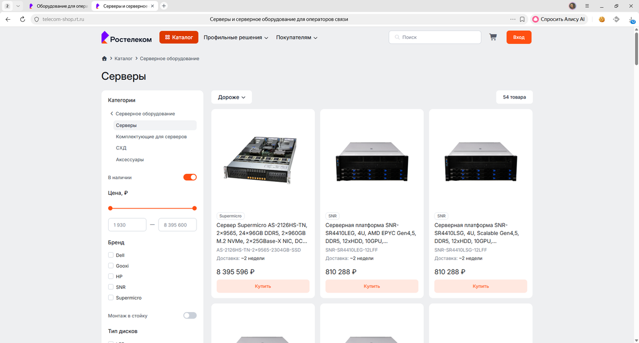The image size is (639, 343).
Task: Collapse back to Серверное оборудование category
Action: tap(142, 114)
